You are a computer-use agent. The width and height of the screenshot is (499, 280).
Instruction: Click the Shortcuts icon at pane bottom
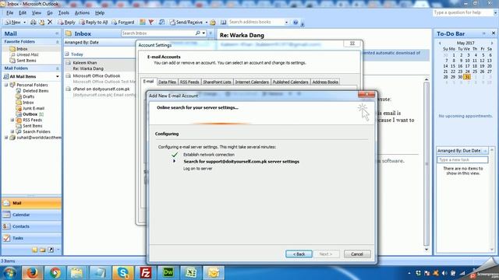[x=51, y=250]
